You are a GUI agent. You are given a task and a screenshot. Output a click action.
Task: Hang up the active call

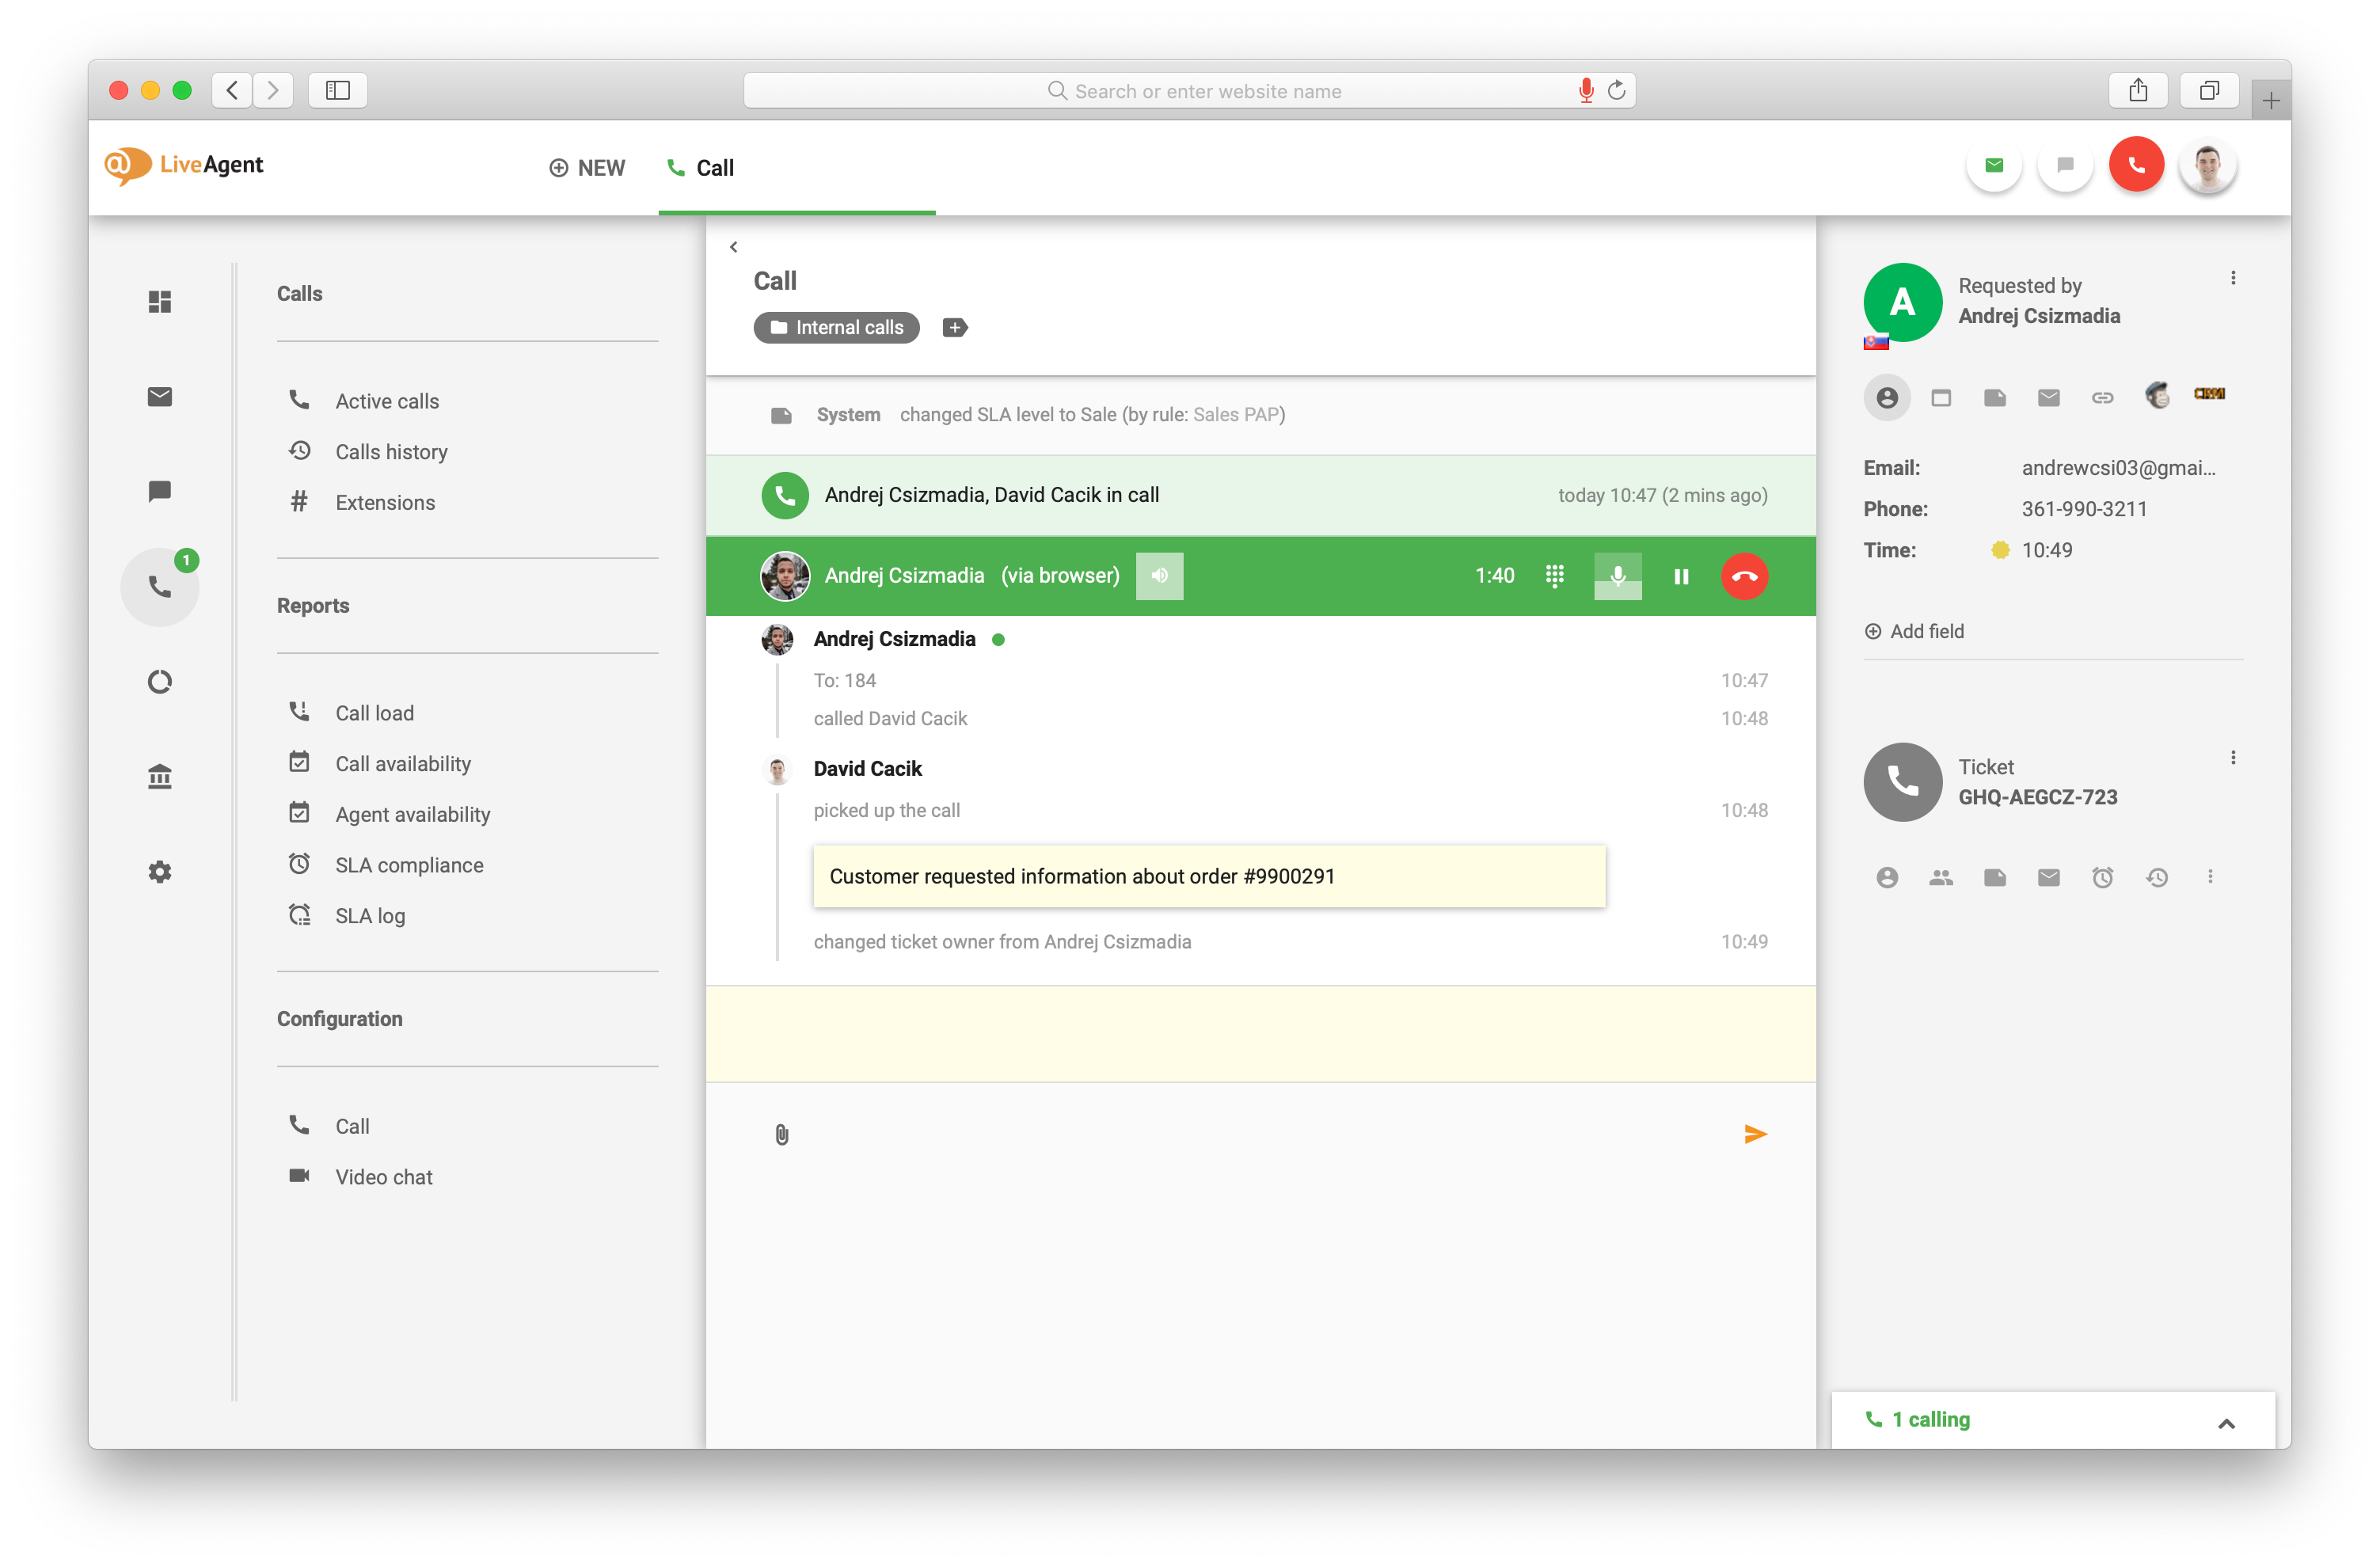click(1744, 576)
